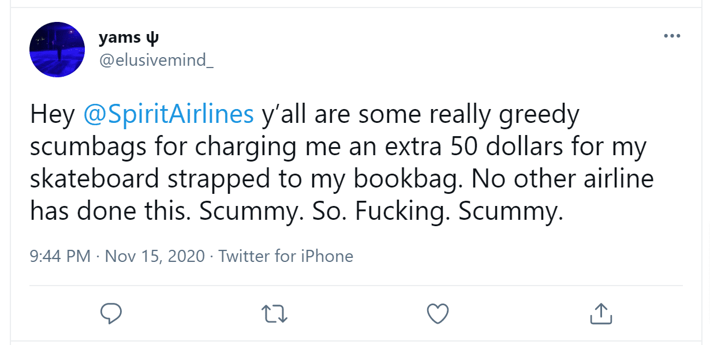
Task: Click the reply speech bubble icon
Action: (110, 314)
